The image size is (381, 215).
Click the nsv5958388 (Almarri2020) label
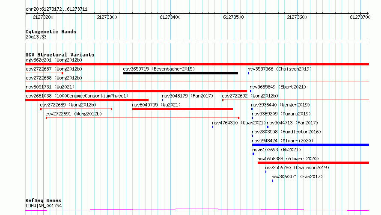click(x=288, y=159)
